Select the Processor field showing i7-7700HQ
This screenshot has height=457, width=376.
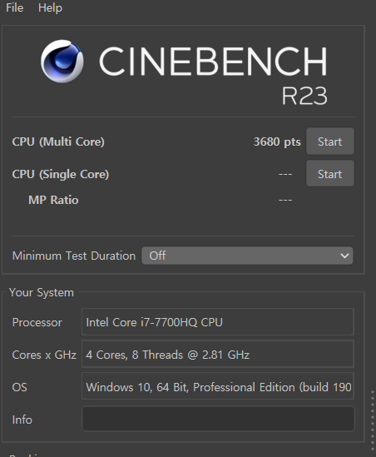click(218, 322)
